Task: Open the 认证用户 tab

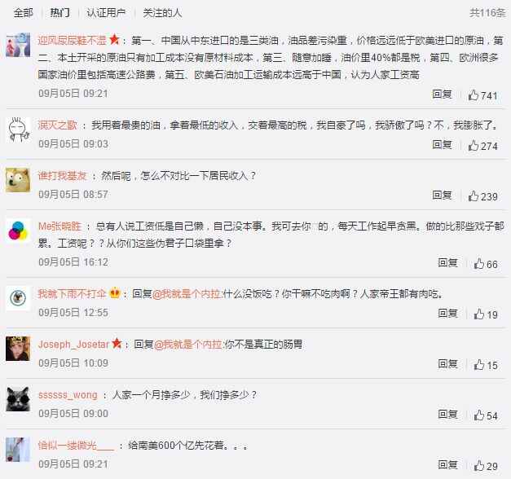Action: (106, 13)
